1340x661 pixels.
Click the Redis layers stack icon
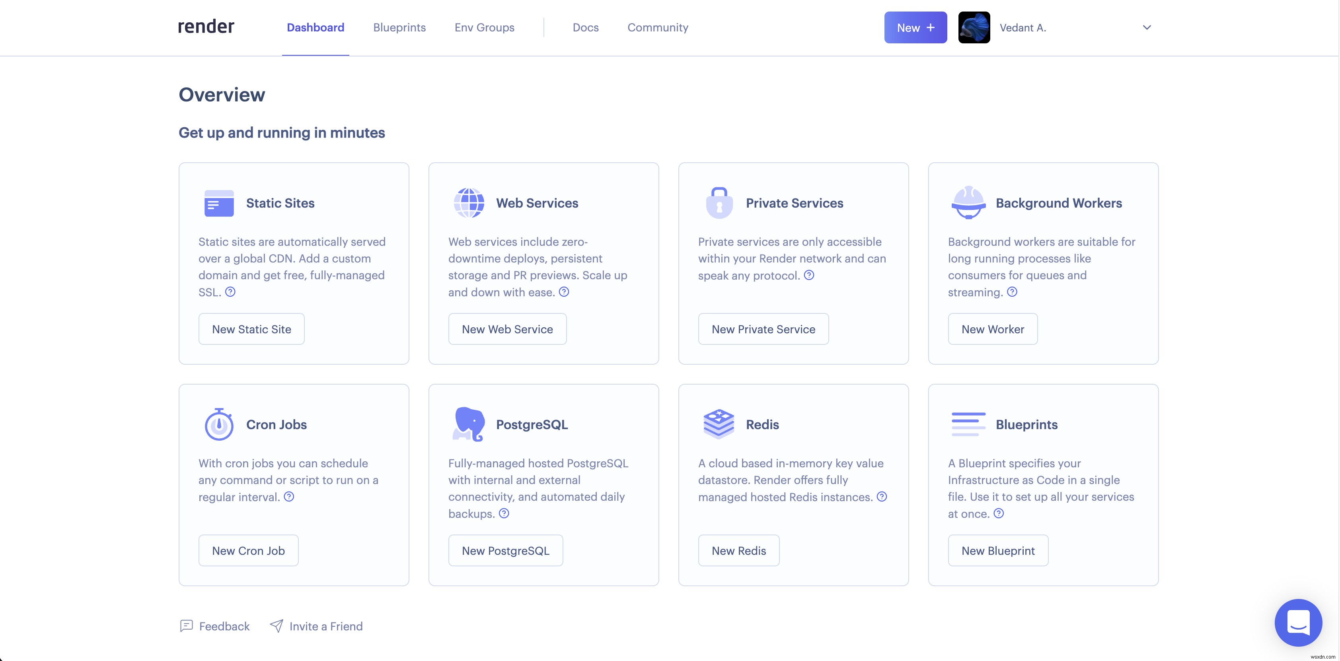[718, 423]
